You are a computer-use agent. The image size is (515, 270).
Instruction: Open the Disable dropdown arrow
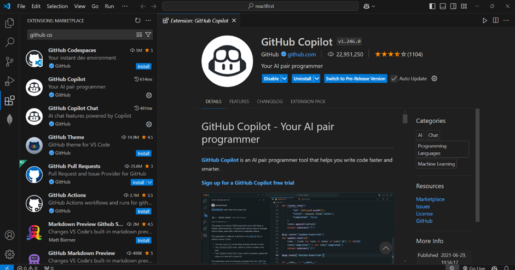coord(285,79)
